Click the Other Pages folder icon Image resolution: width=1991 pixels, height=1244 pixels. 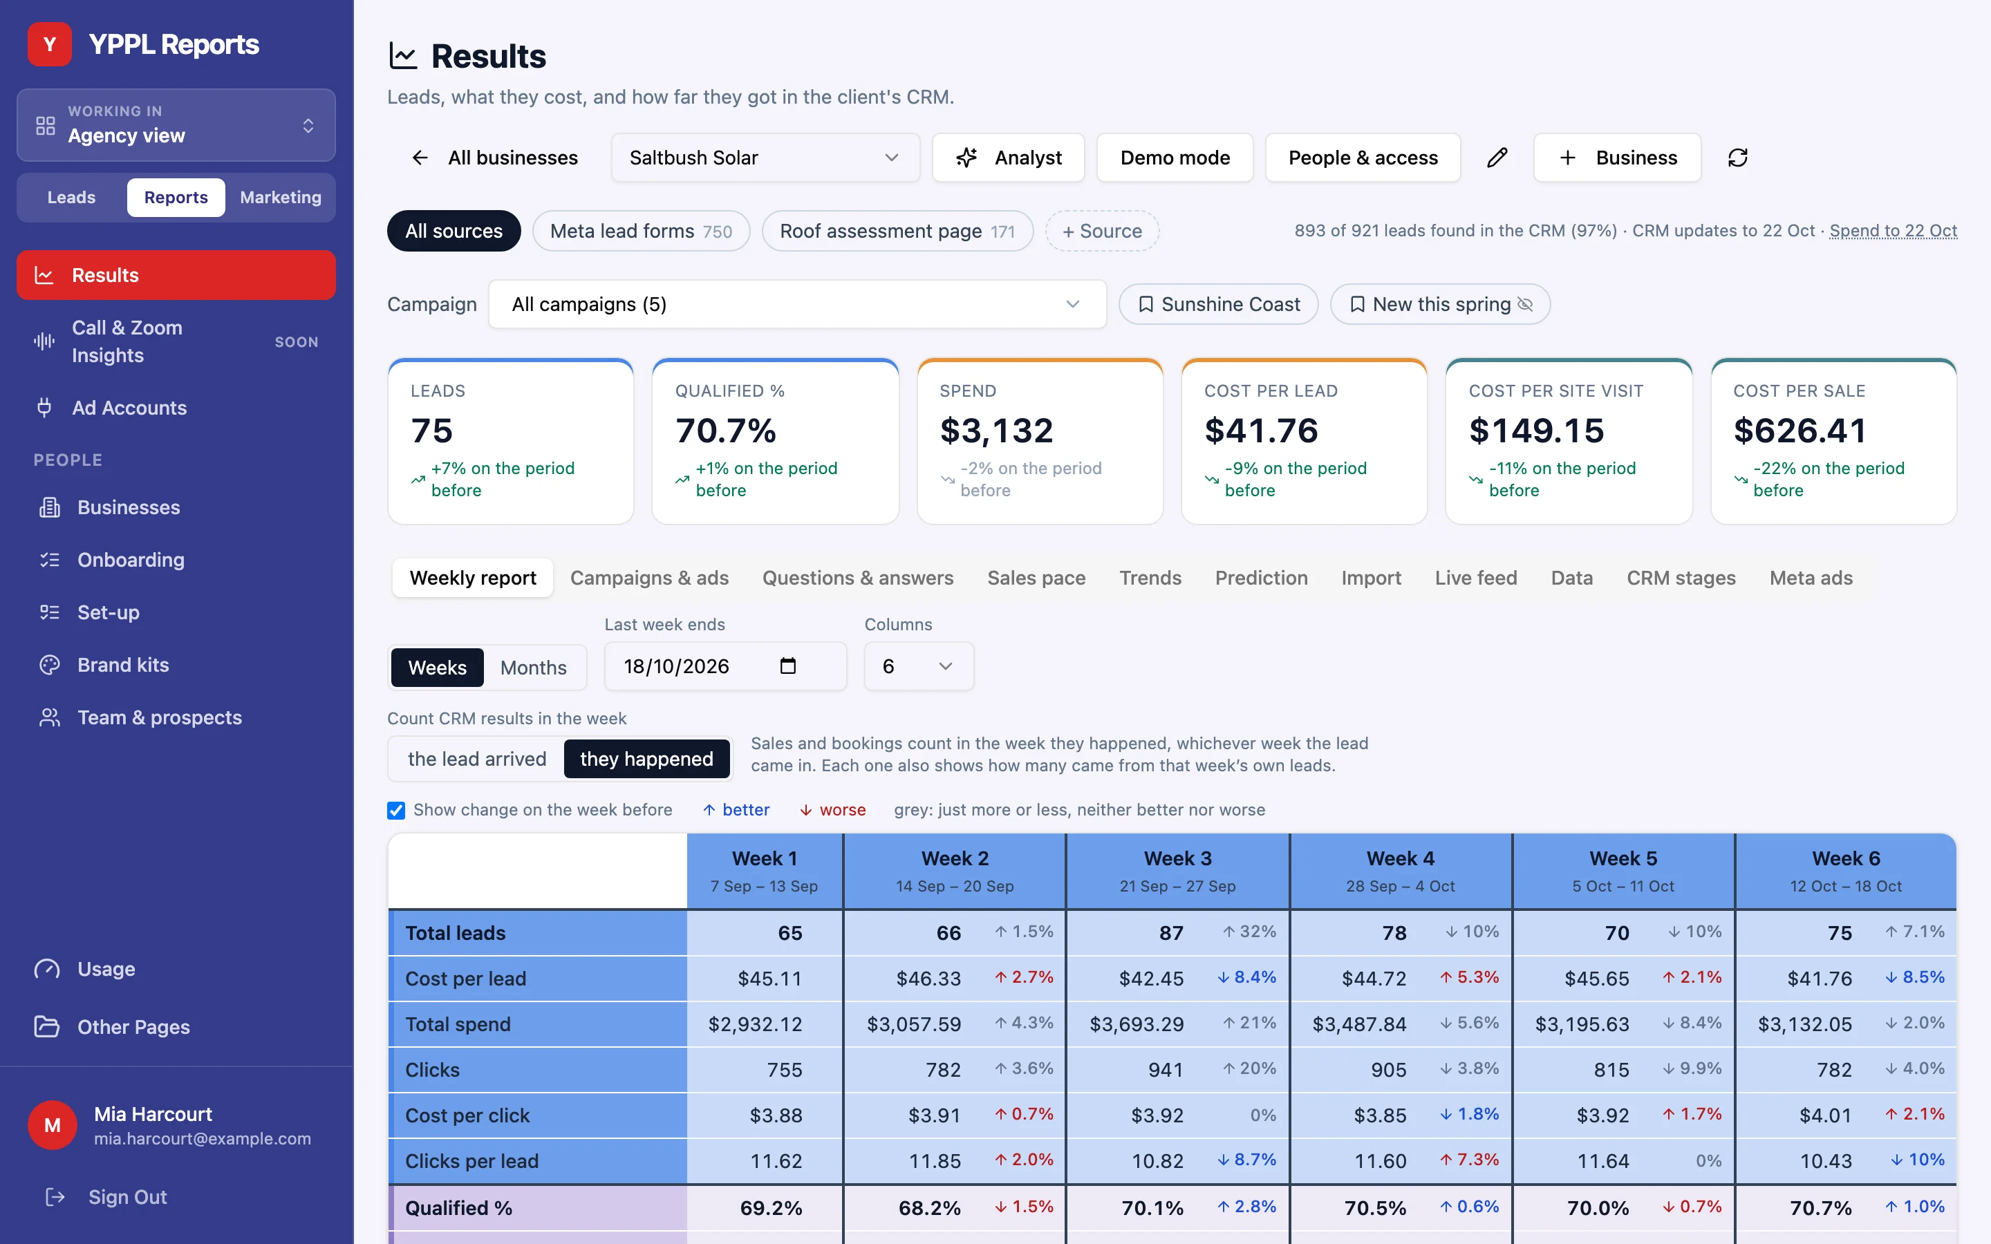tap(47, 1027)
